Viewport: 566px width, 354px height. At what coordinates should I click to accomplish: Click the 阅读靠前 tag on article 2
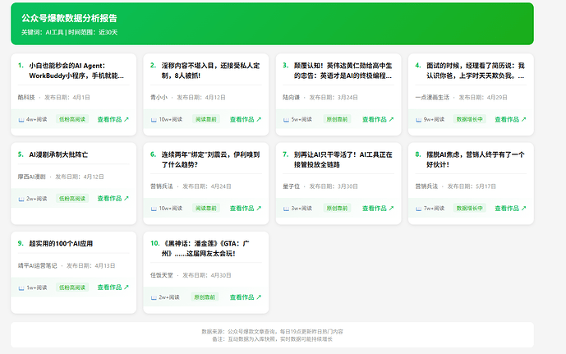206,119
